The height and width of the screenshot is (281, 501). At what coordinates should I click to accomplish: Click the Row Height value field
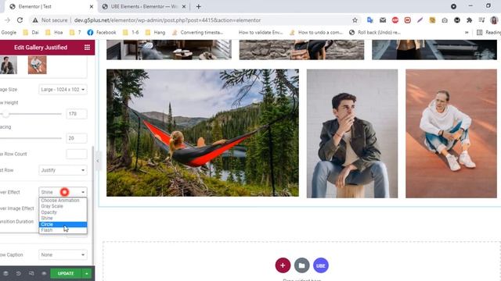coord(77,114)
